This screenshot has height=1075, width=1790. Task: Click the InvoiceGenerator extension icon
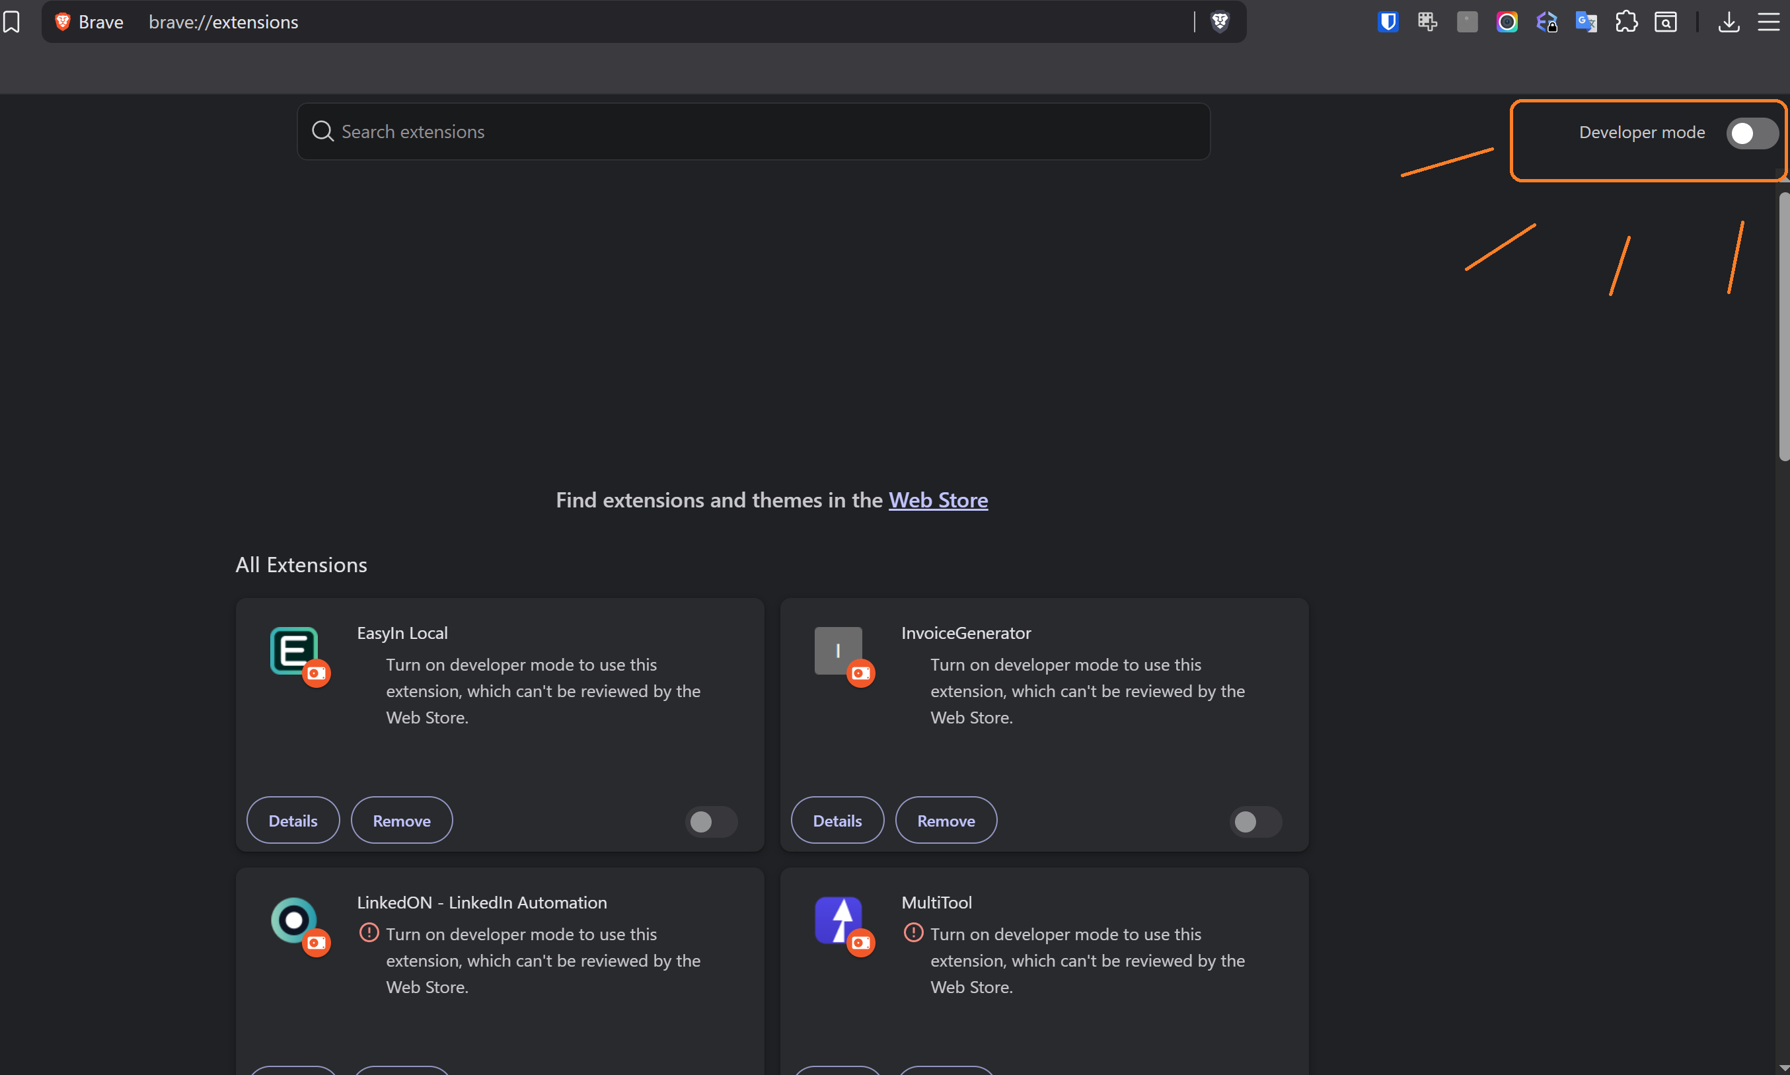(838, 651)
